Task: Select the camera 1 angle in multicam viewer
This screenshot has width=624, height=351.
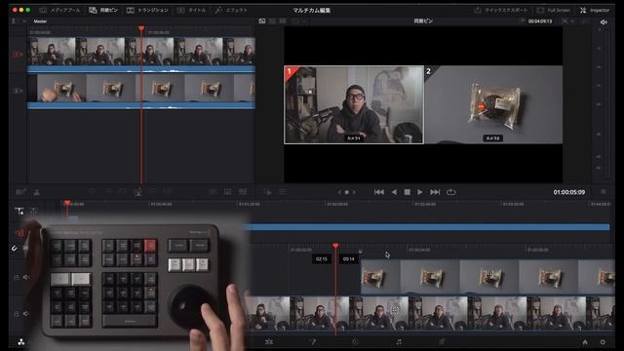Action: [x=354, y=104]
